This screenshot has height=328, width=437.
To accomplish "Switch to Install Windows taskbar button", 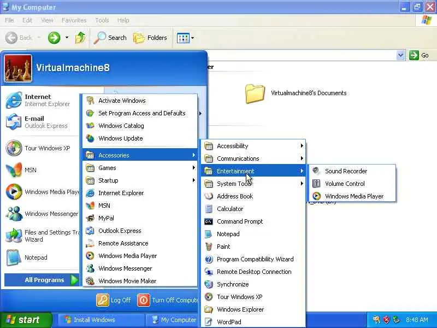I will 101,320.
